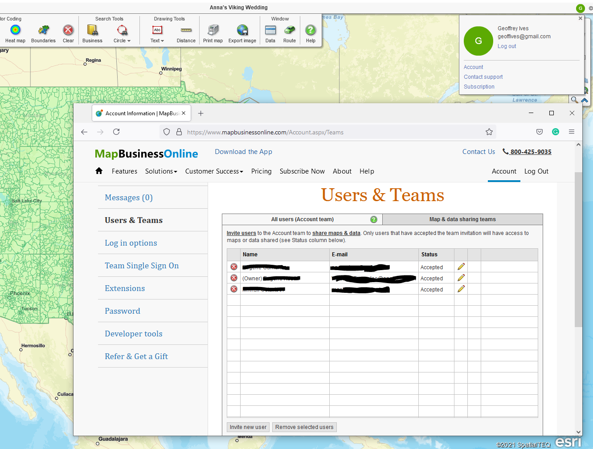Image resolution: width=593 pixels, height=449 pixels.
Task: Click help icon beside All users tab
Action: click(x=374, y=219)
